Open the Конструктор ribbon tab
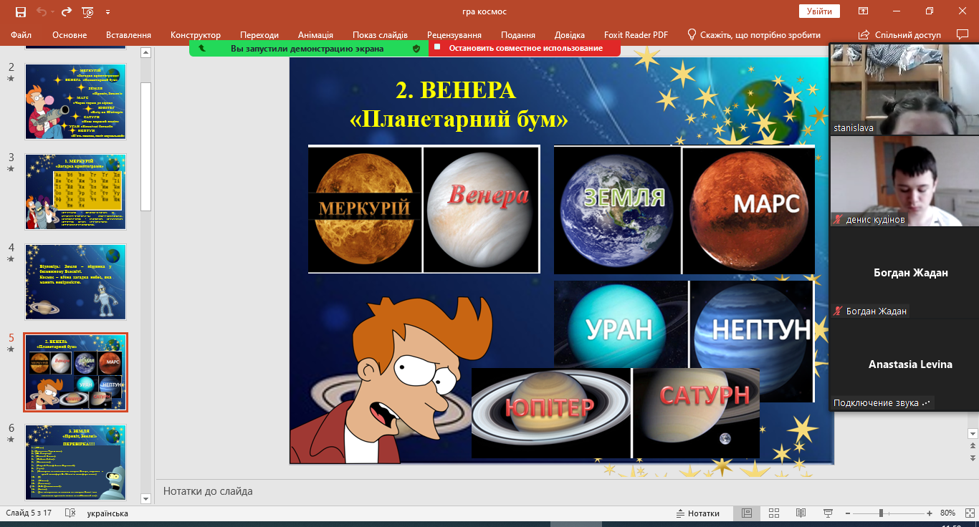The image size is (979, 527). pos(196,34)
